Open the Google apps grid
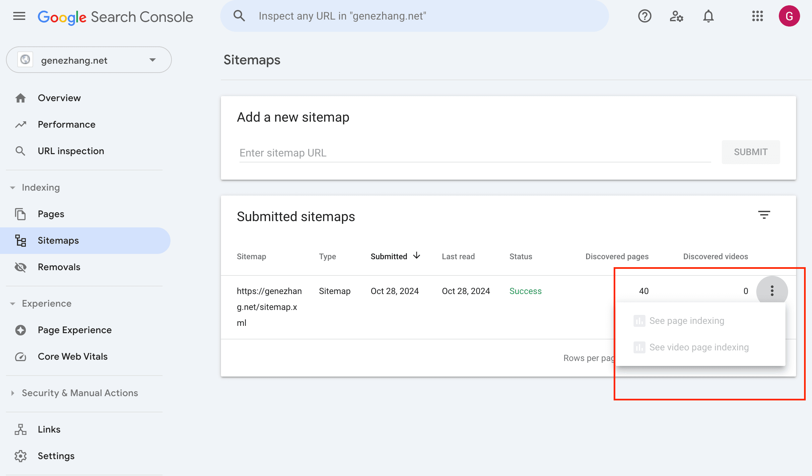 757,16
